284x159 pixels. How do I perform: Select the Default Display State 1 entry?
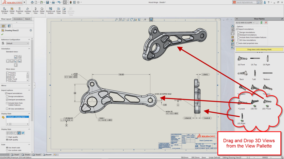[x=17, y=117]
